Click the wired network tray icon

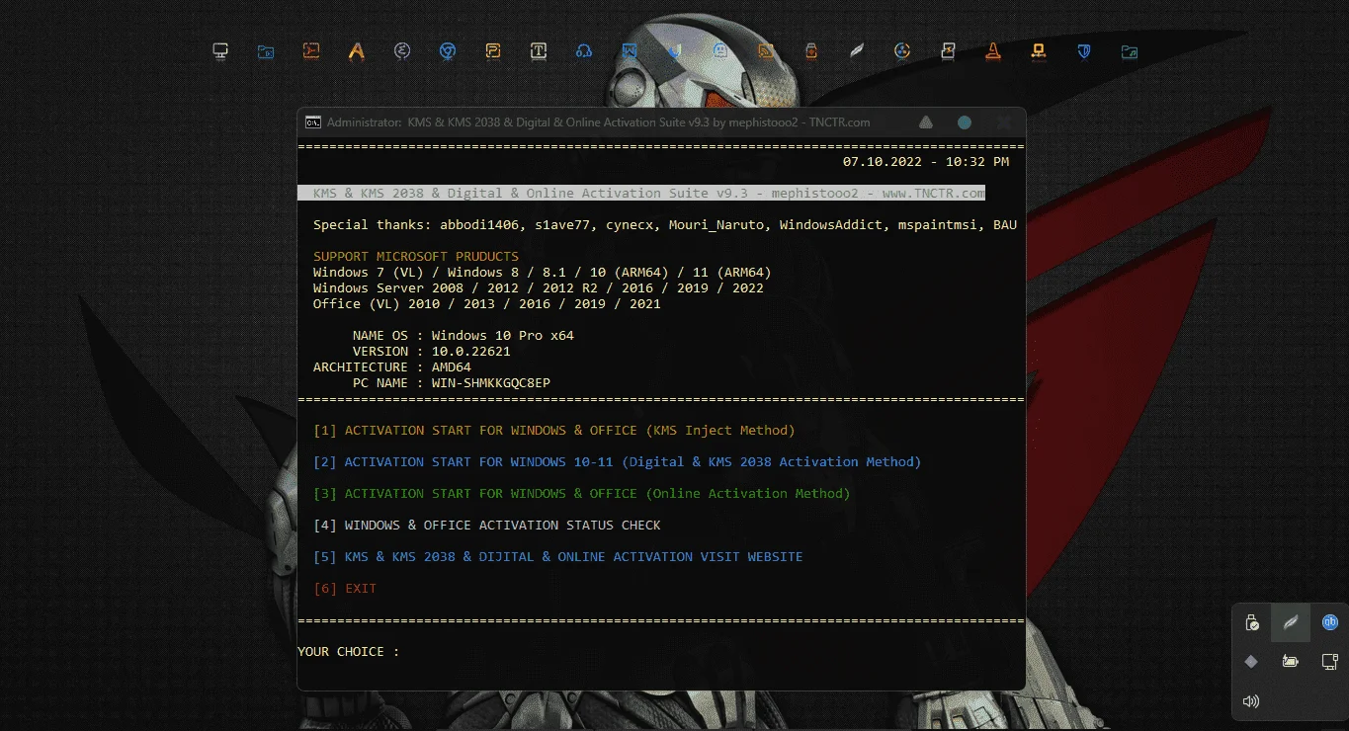[x=1330, y=662]
